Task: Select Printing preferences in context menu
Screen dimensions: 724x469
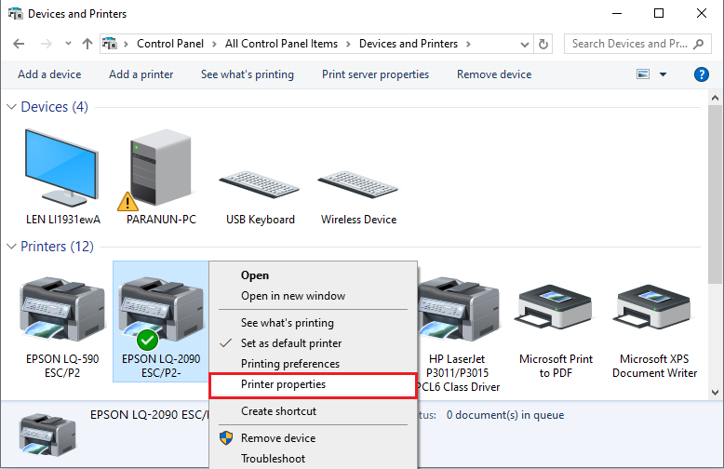Action: point(289,364)
